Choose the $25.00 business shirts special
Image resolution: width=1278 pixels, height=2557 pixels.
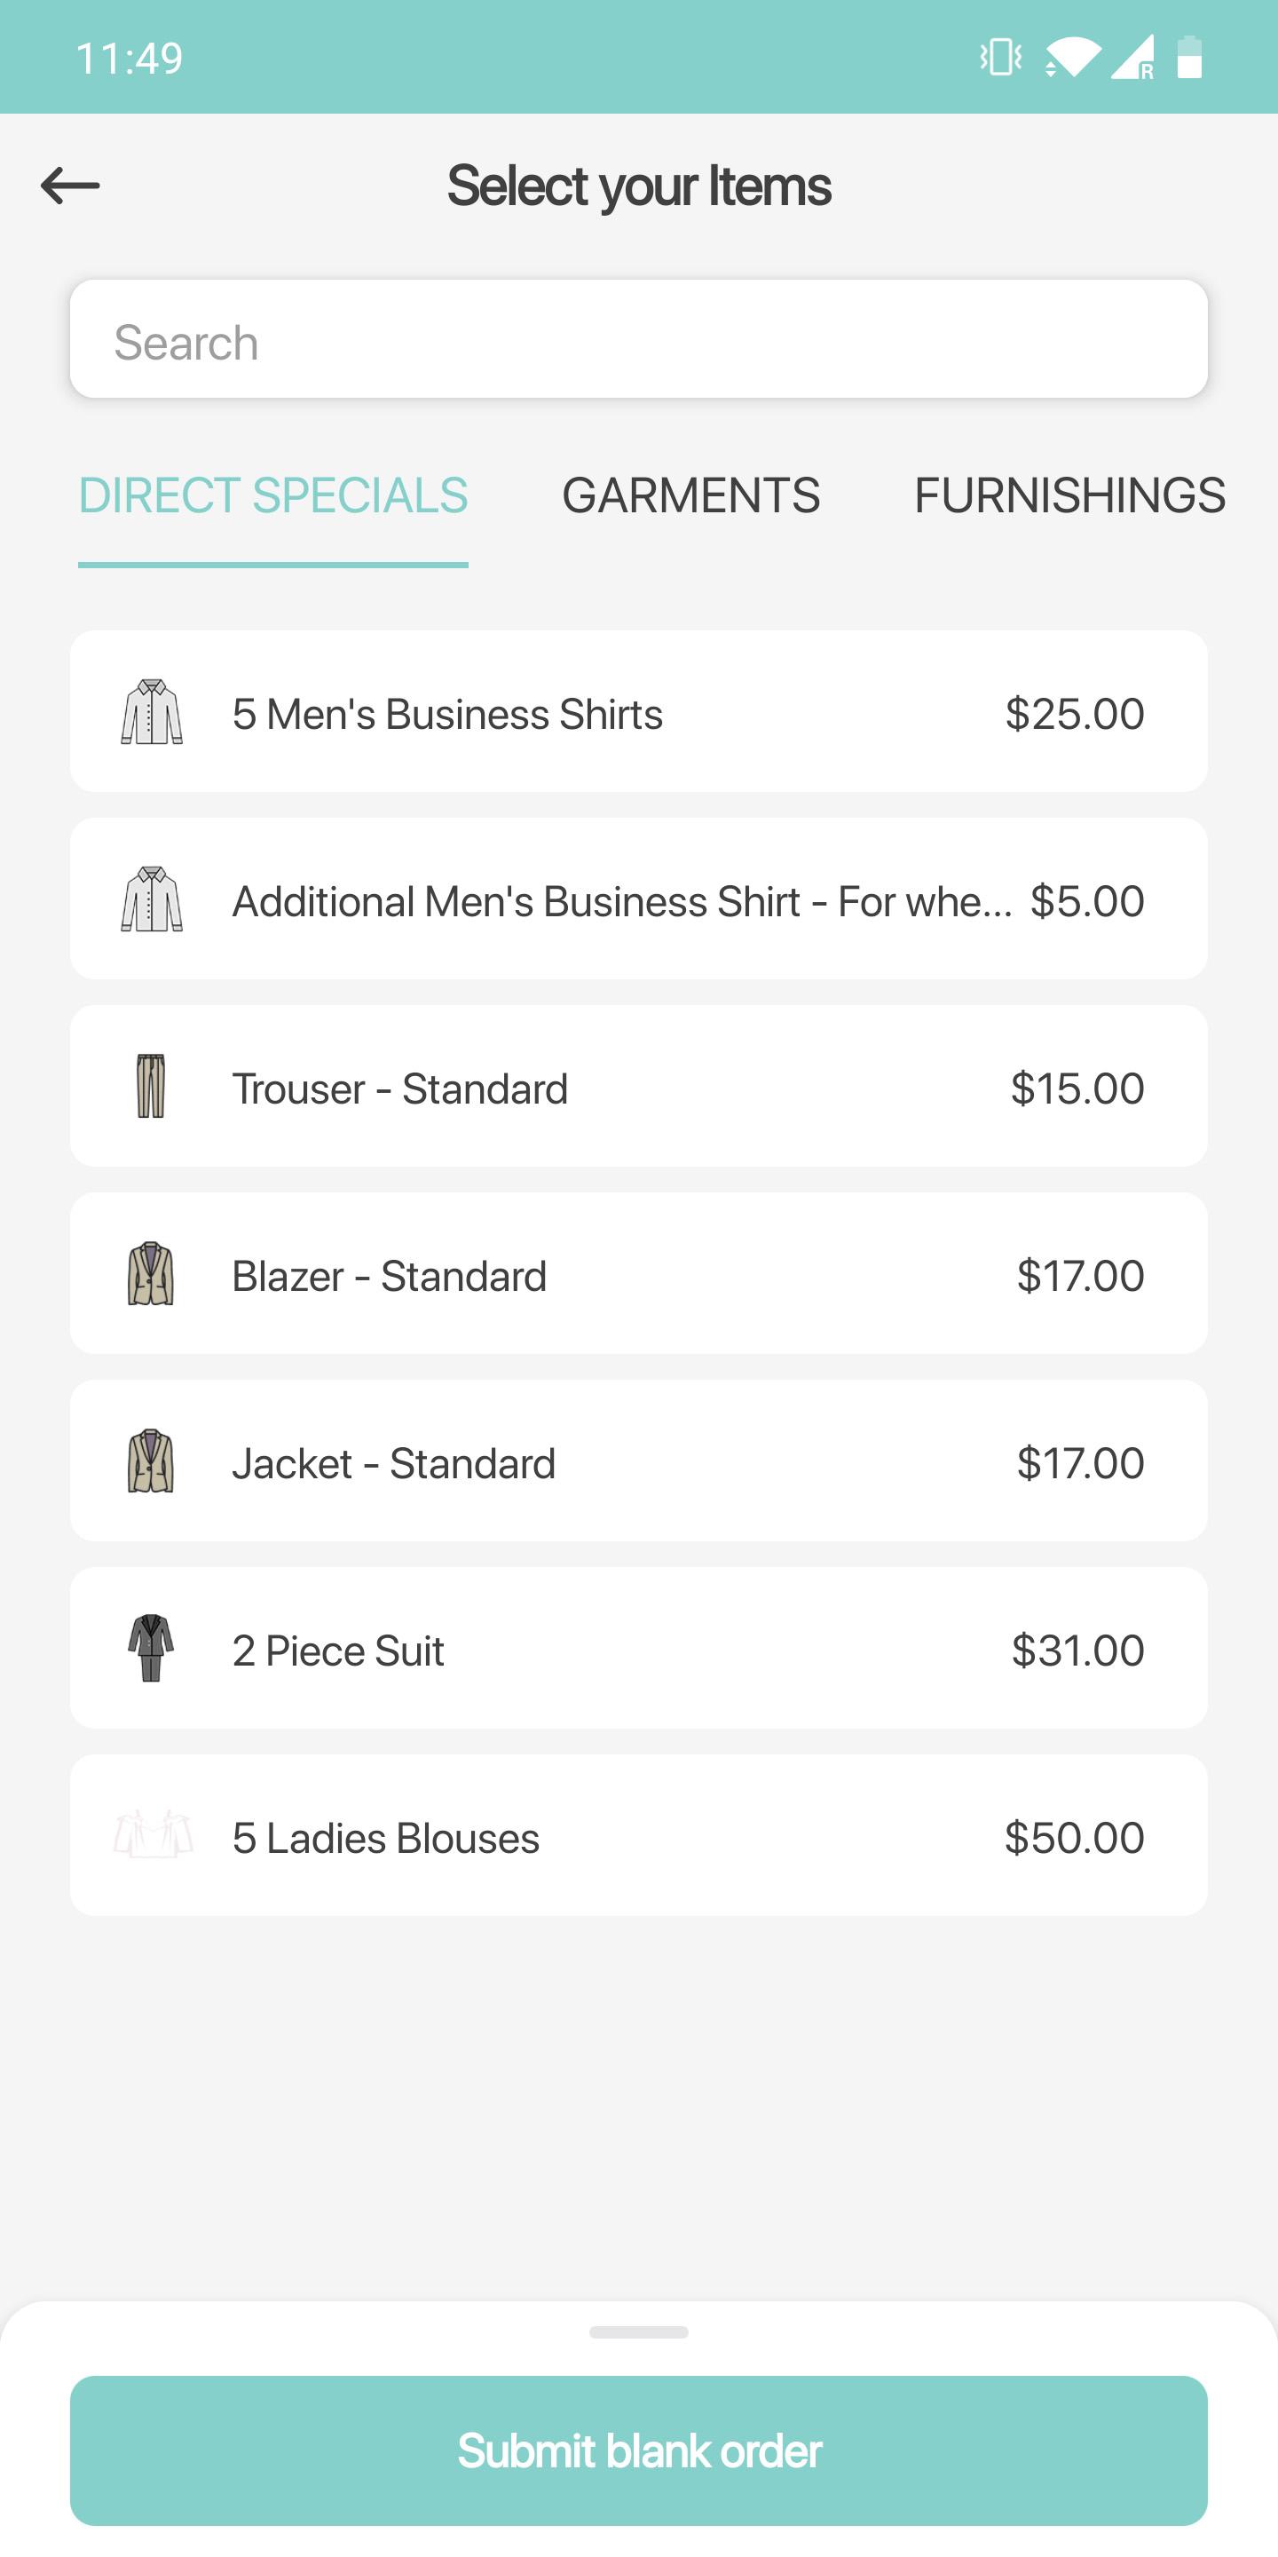click(1074, 714)
